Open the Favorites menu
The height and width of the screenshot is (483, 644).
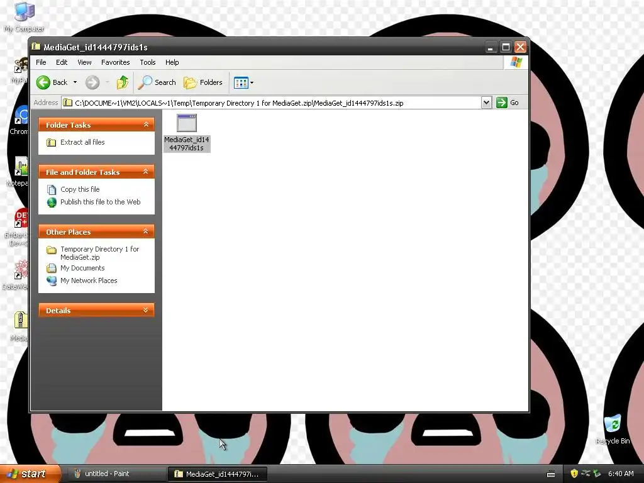point(116,62)
